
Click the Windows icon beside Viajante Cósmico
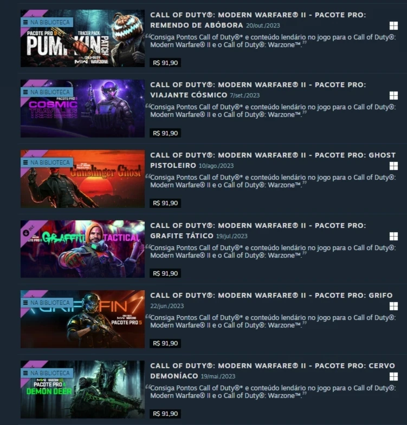tap(393, 95)
